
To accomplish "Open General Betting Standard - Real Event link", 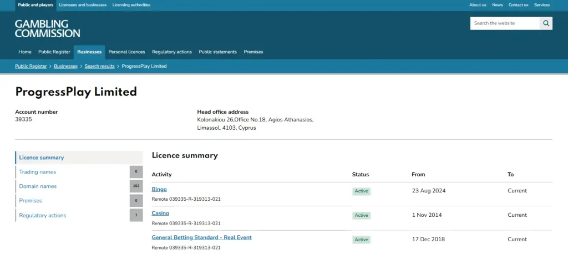I will pyautogui.click(x=201, y=237).
